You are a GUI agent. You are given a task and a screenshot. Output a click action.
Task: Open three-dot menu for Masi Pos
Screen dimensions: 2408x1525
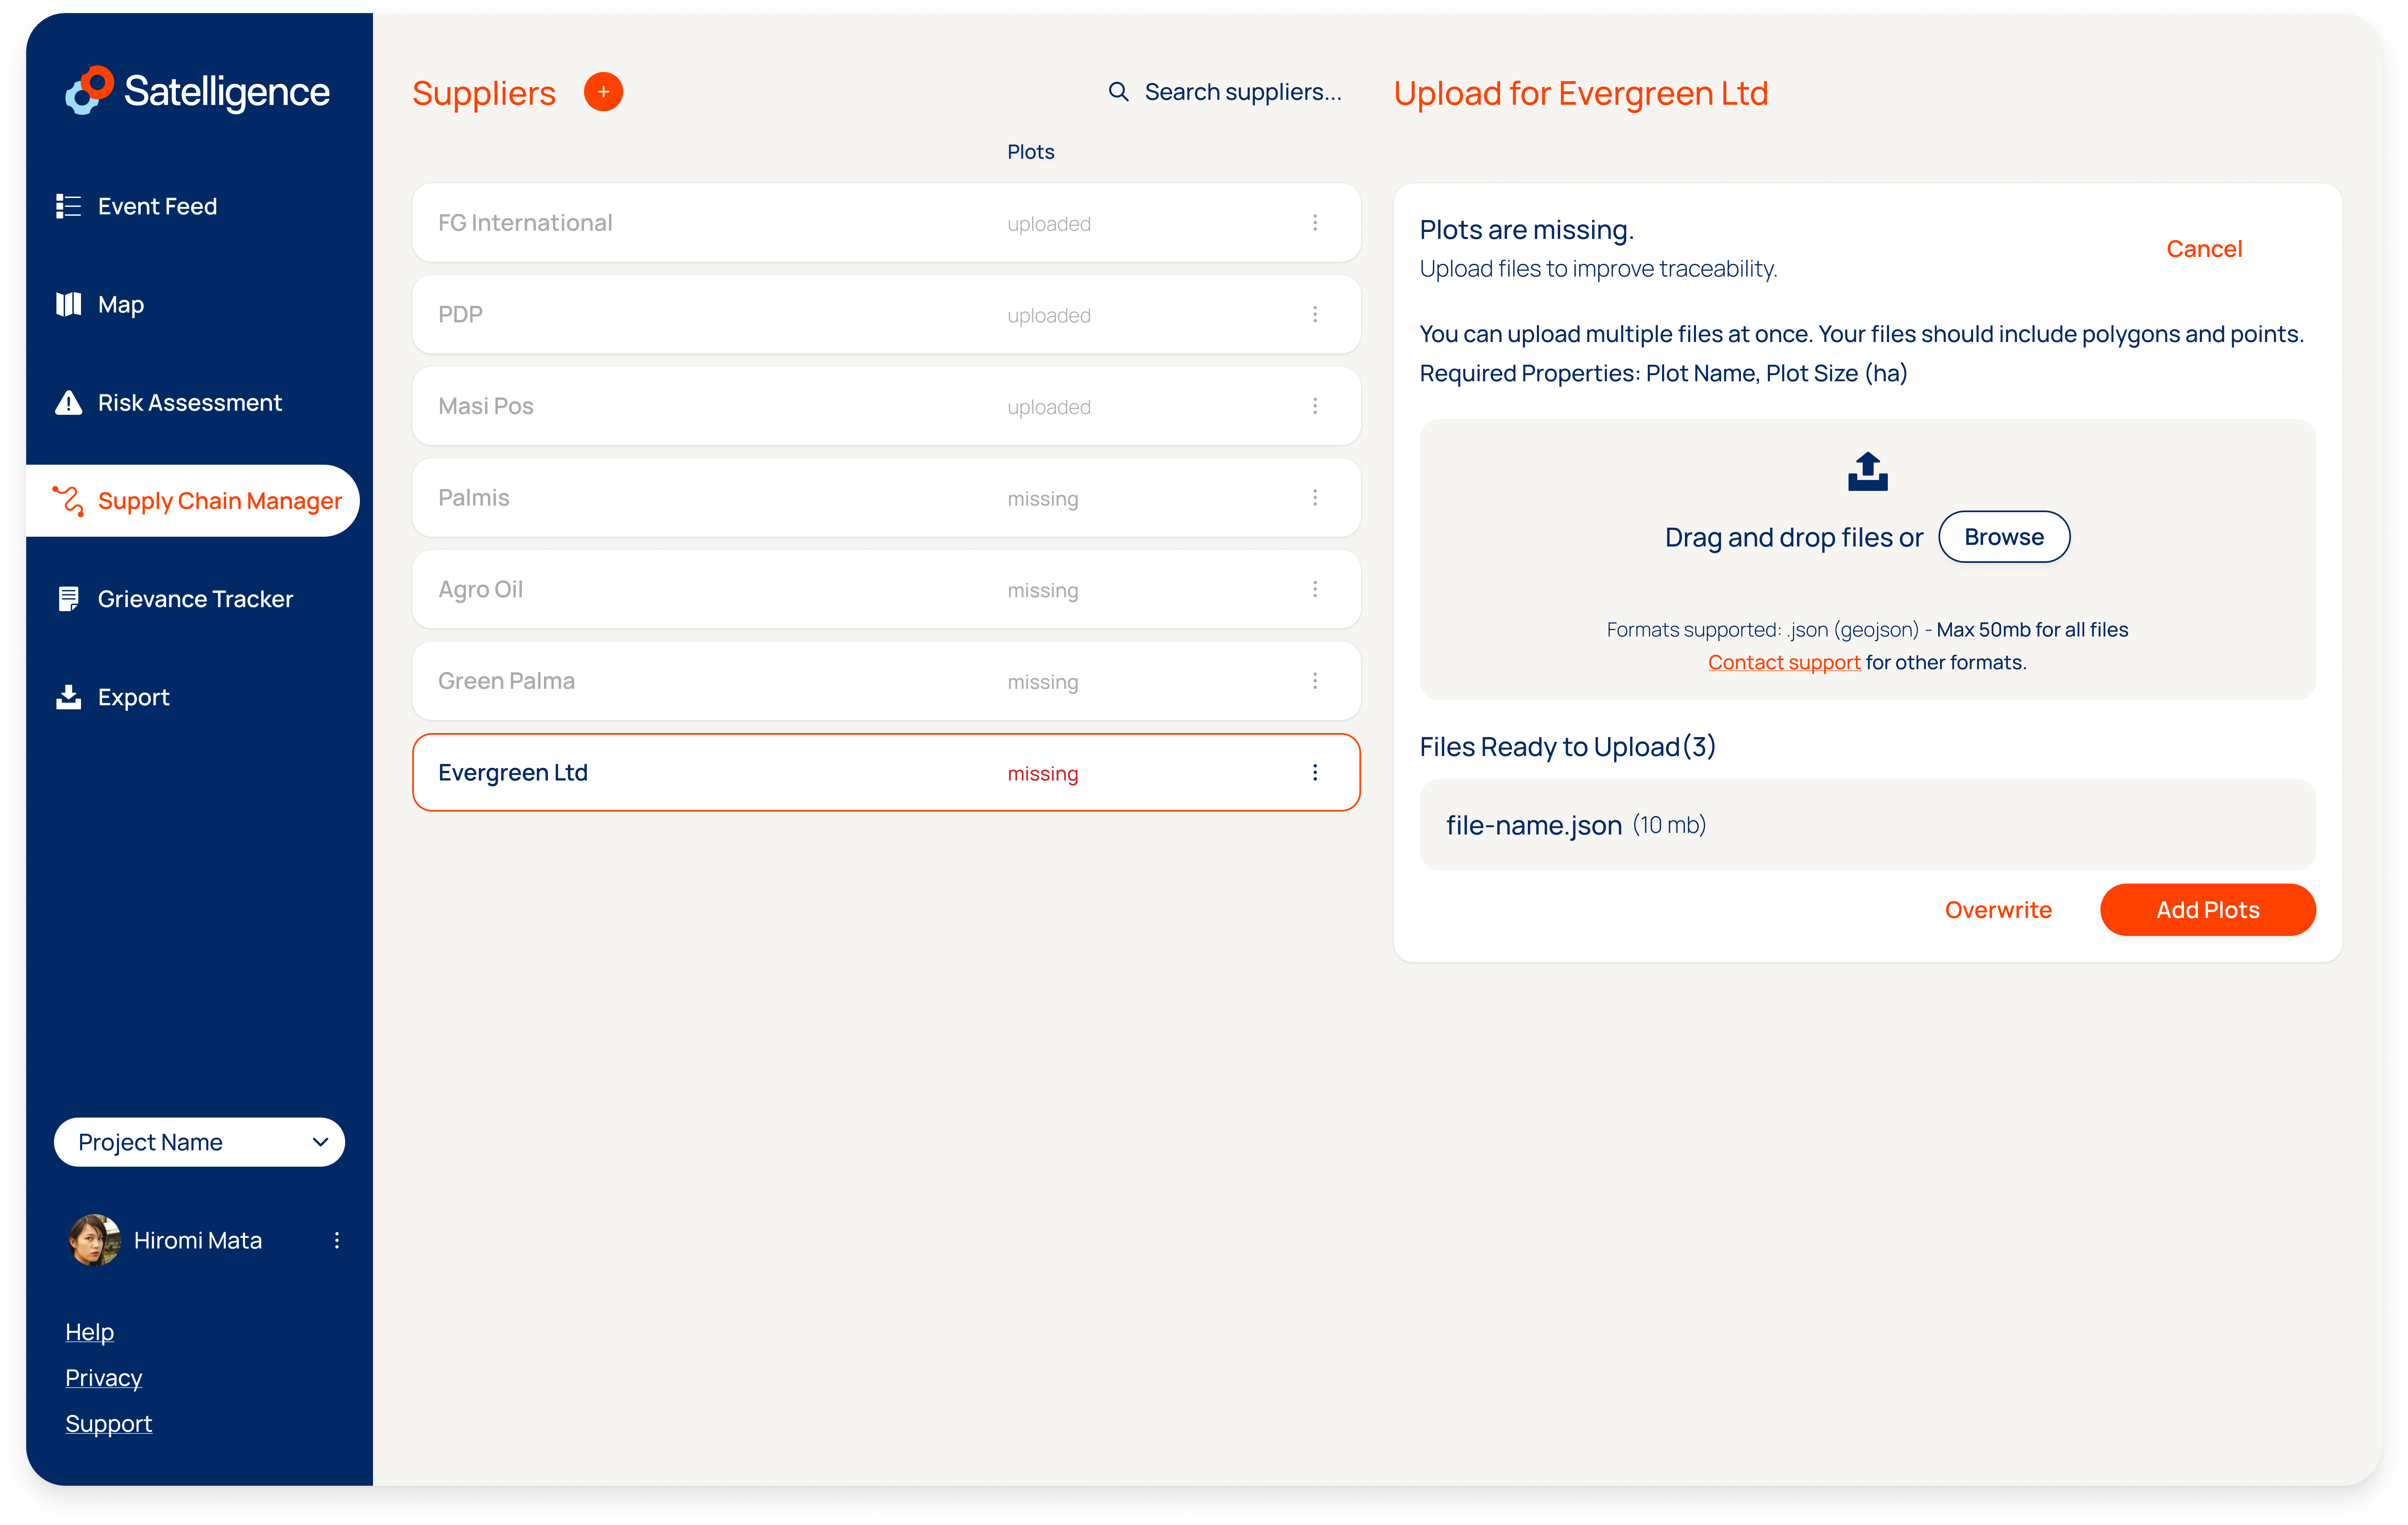pyautogui.click(x=1314, y=406)
